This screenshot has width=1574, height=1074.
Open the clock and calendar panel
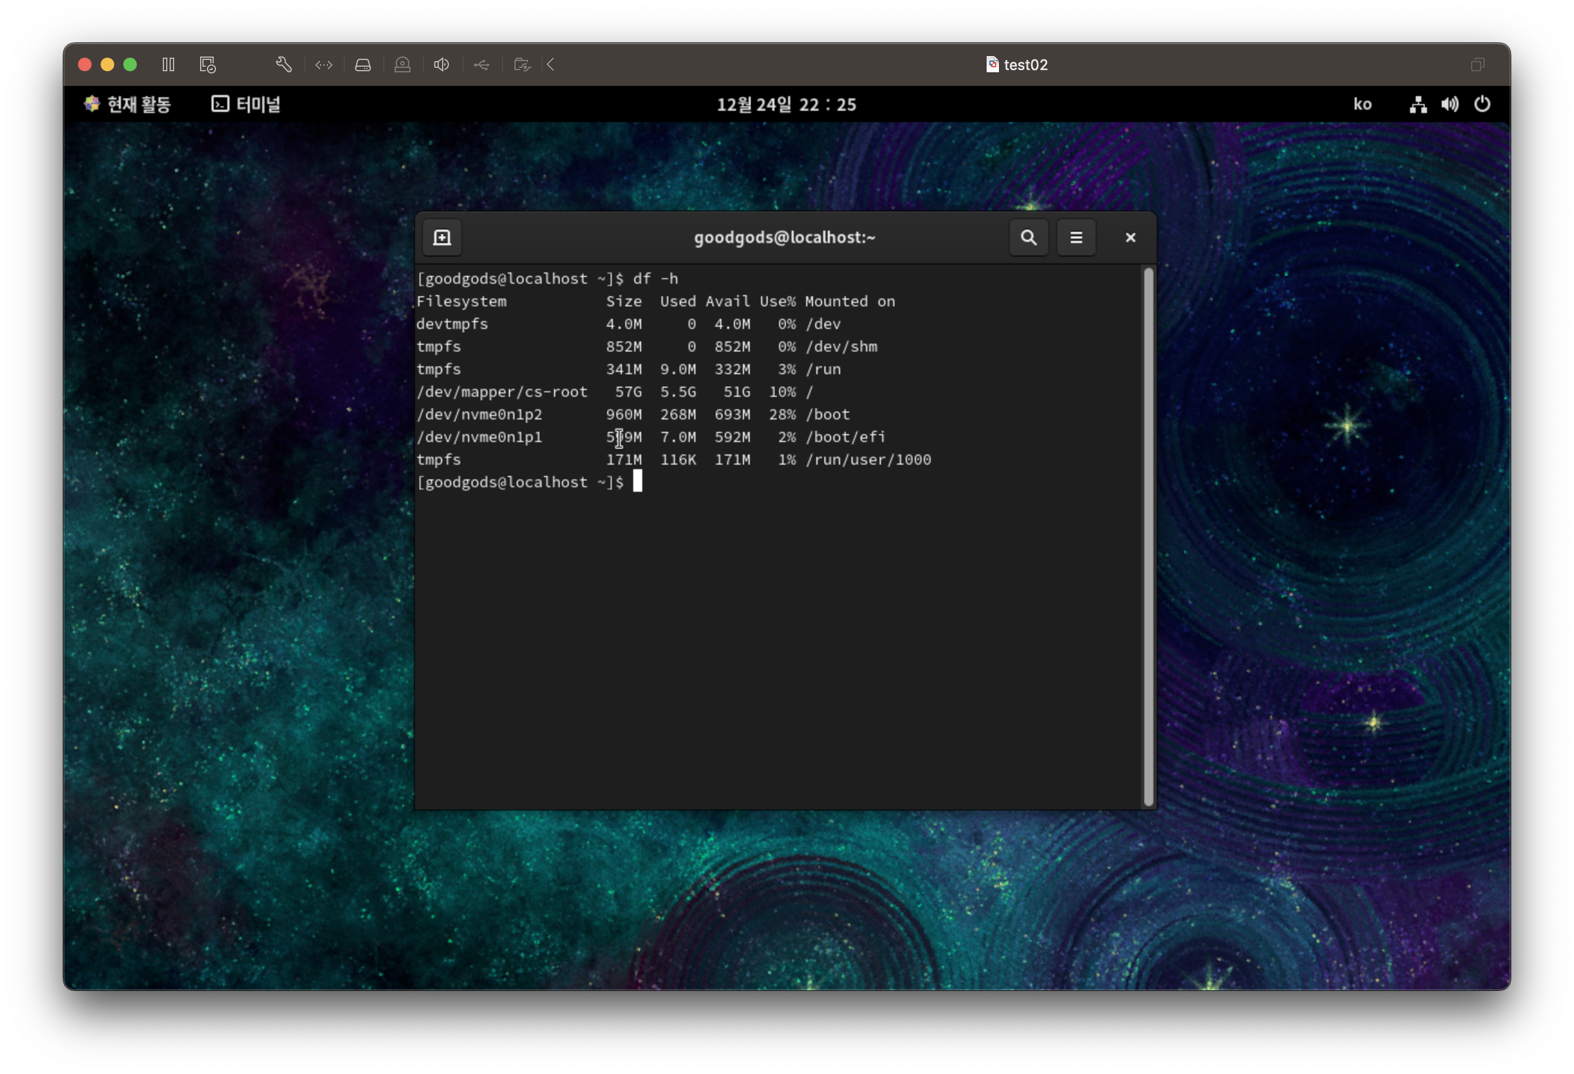click(x=786, y=104)
